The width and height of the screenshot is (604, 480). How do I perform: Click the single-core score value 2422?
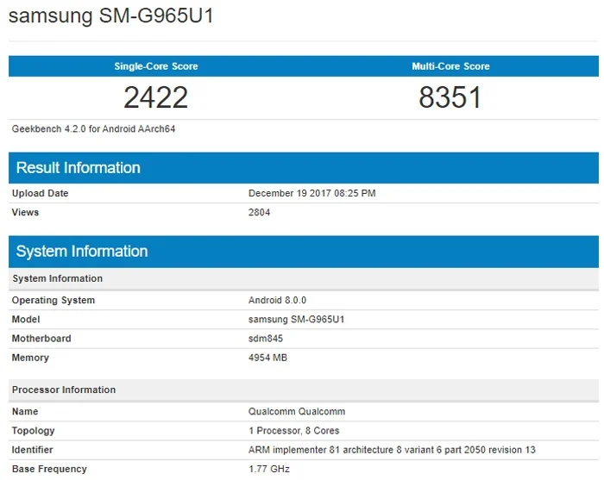pos(156,97)
